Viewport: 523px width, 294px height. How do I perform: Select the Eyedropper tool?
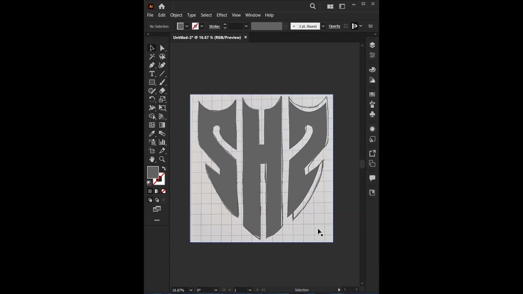coord(152,134)
